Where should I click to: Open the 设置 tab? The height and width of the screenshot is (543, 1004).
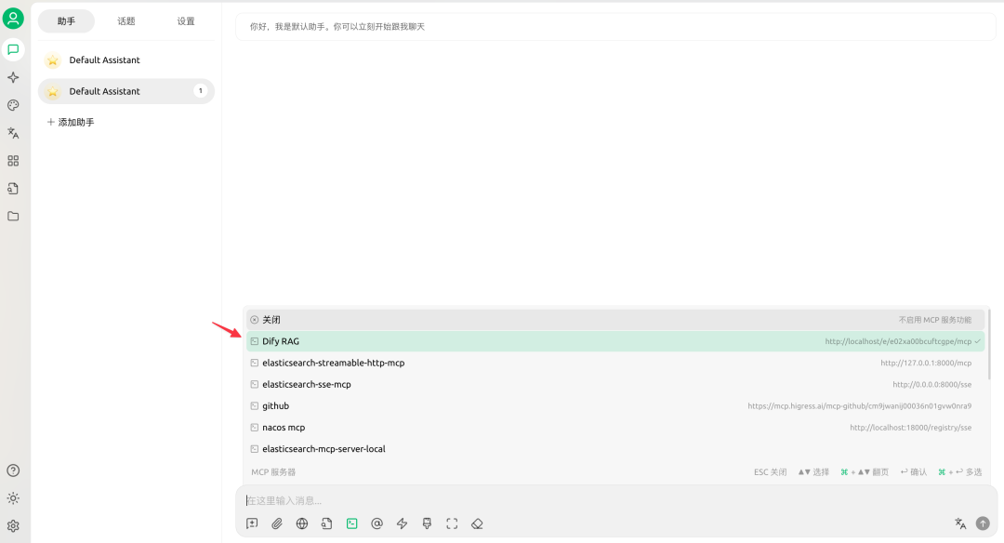pos(185,20)
